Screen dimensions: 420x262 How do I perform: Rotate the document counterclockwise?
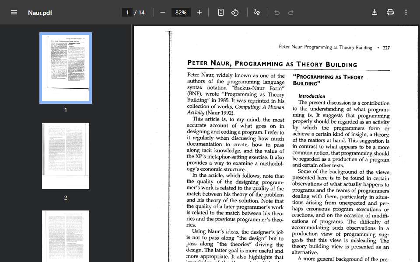[235, 13]
